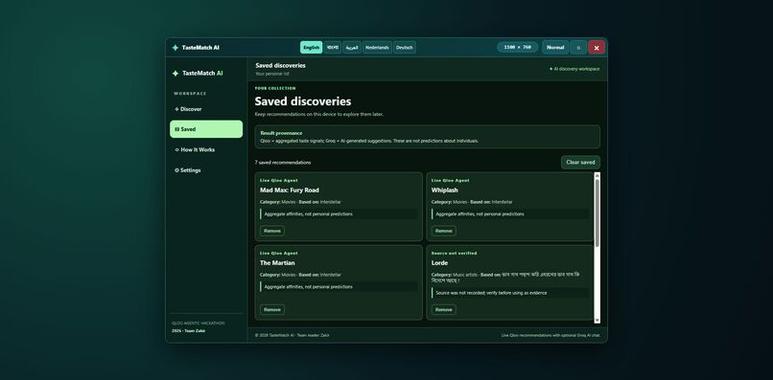This screenshot has height=380, width=773.
Task: Click the square maximize icon button
Action: [578, 47]
